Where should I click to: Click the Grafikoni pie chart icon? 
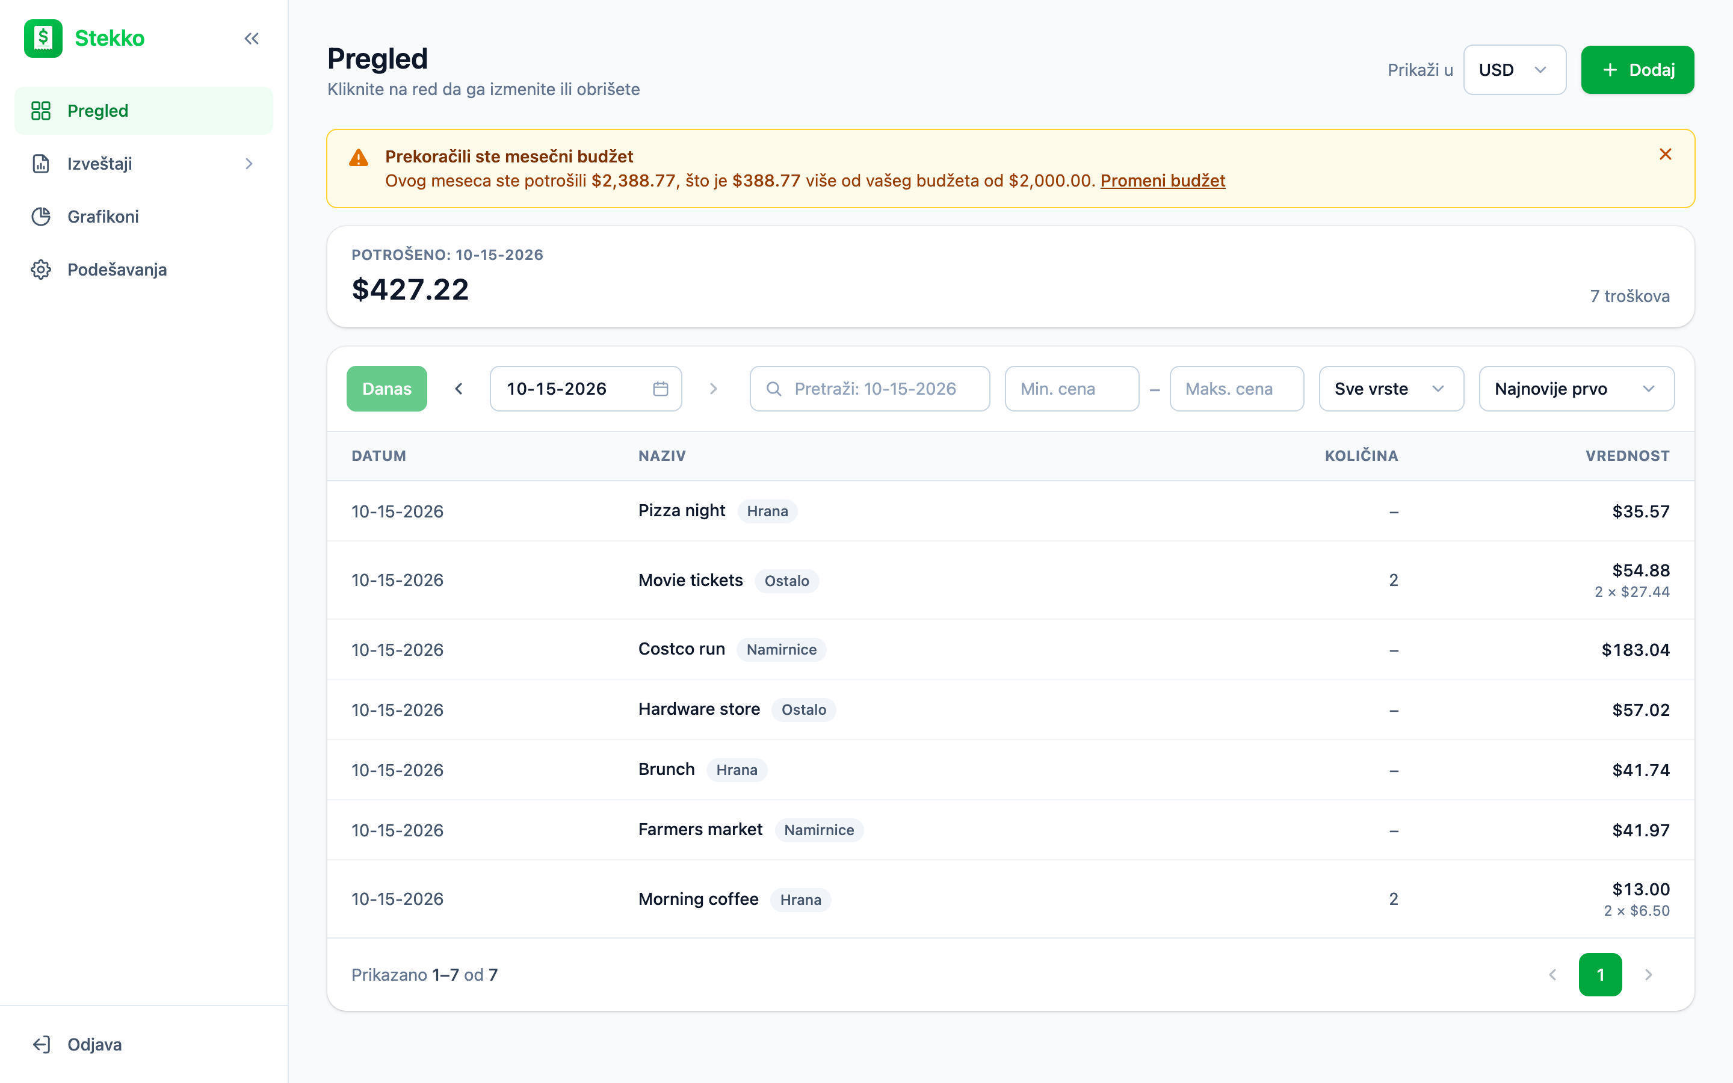click(42, 217)
